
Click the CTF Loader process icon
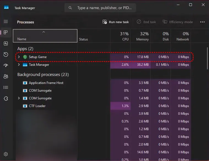click(x=25, y=106)
